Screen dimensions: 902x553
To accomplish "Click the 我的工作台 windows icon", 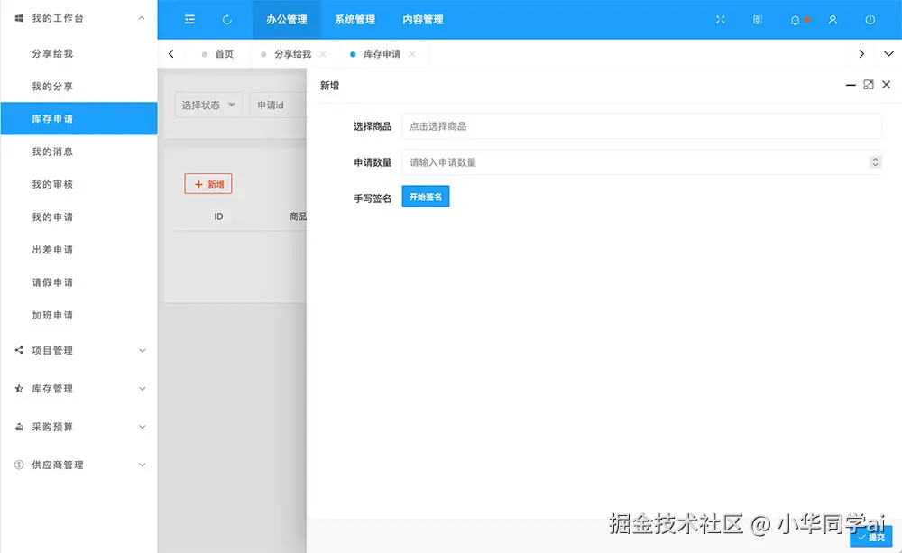I will pos(19,18).
